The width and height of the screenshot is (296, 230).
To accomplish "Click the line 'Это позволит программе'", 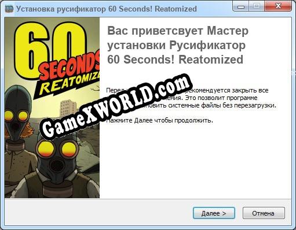I will coord(221,98).
